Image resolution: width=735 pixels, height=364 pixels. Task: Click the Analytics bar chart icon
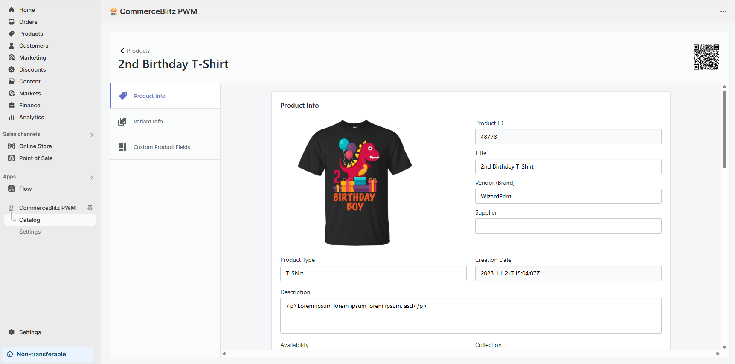pos(12,117)
